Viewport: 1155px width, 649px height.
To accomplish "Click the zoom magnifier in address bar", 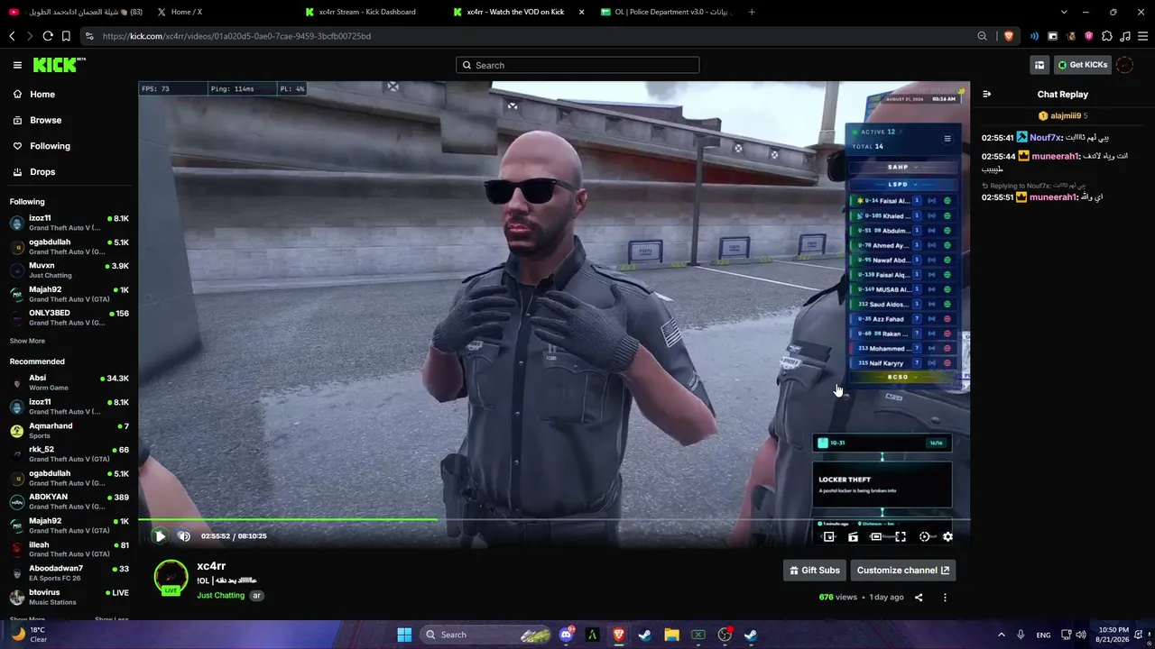I will [x=982, y=36].
